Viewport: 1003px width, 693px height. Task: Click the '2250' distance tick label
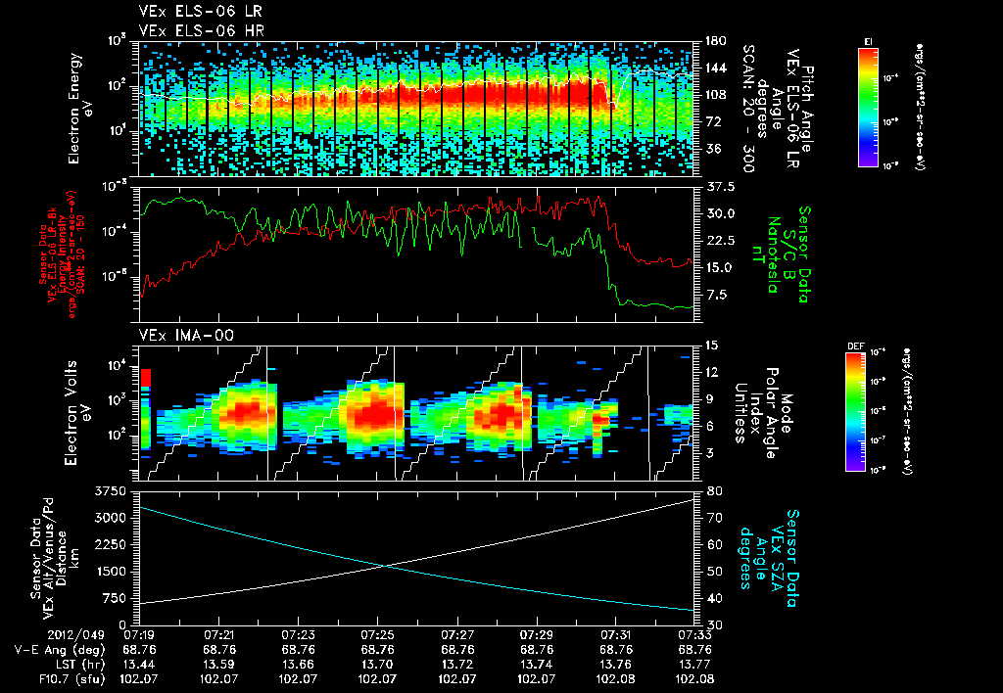point(111,544)
